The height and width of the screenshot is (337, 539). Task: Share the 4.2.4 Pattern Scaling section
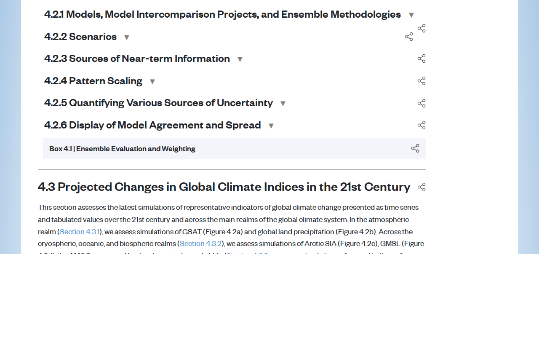[x=422, y=81]
